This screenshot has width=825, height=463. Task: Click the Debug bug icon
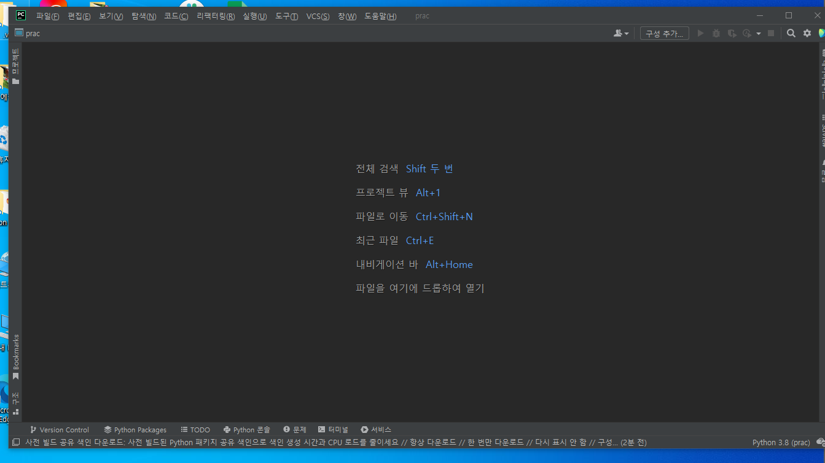[x=716, y=33]
